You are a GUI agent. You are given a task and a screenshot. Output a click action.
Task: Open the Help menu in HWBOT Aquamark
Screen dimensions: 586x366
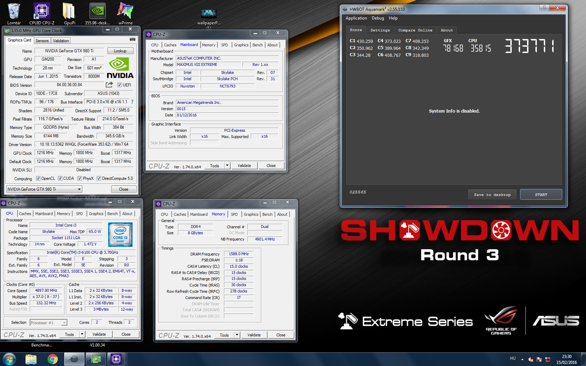(x=393, y=18)
